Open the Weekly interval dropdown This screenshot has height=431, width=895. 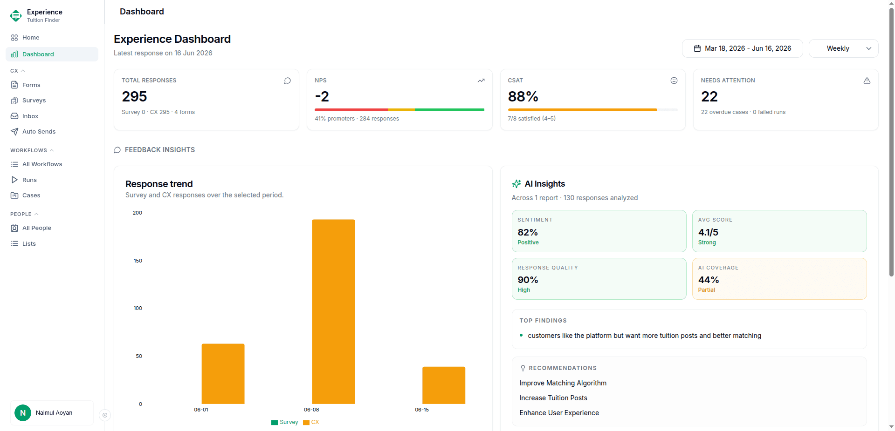(x=843, y=48)
